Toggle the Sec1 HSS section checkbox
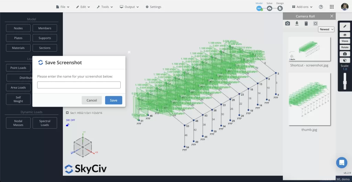The width and height of the screenshot is (352, 182). [67, 113]
